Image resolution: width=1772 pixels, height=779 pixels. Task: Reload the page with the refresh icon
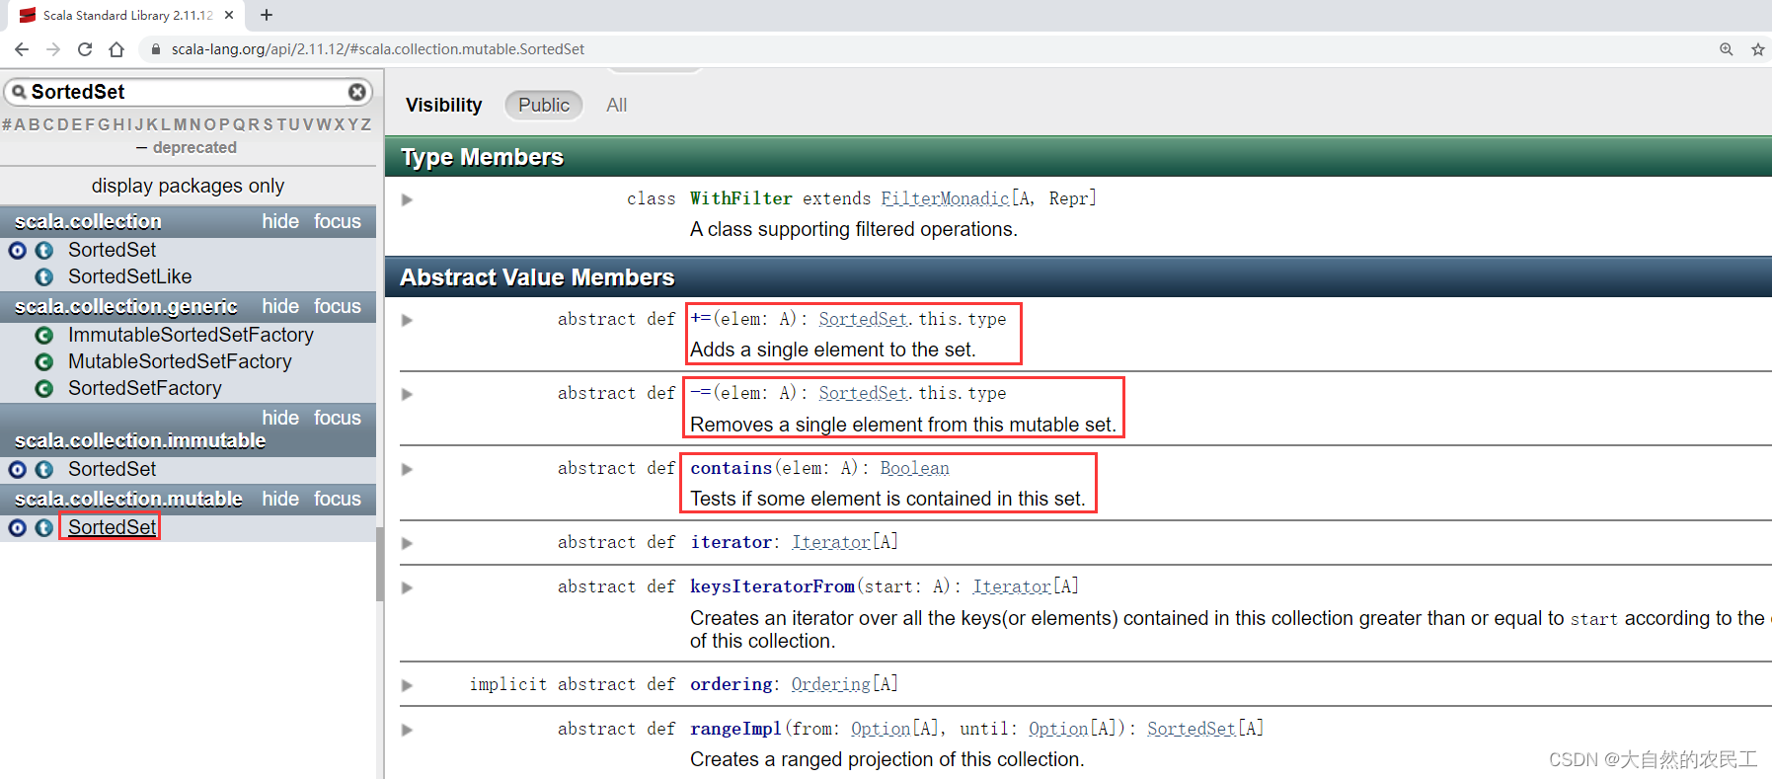tap(85, 49)
